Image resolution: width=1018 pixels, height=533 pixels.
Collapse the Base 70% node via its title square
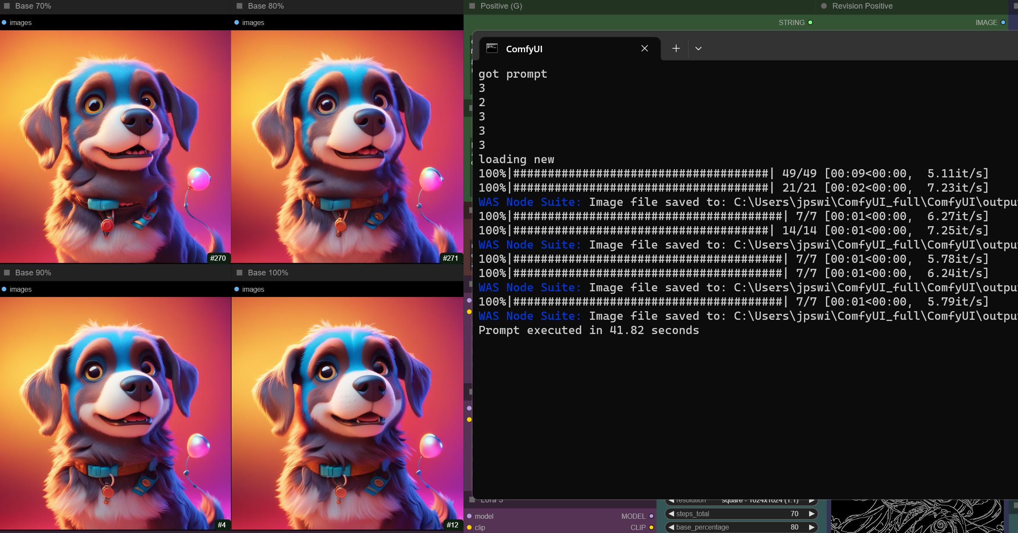click(x=7, y=6)
